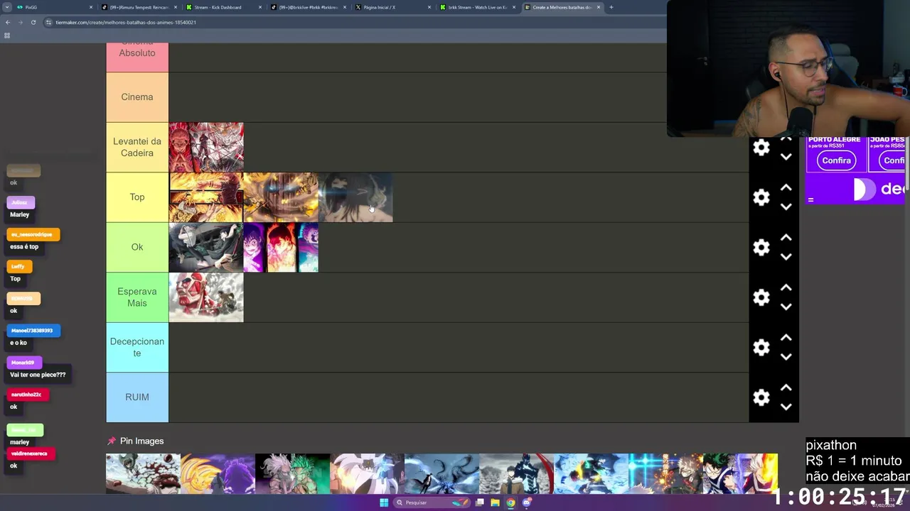Open a new browser tab

click(x=611, y=7)
